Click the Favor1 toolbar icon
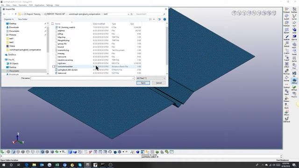The width and height of the screenshot is (299, 168). coord(294,94)
